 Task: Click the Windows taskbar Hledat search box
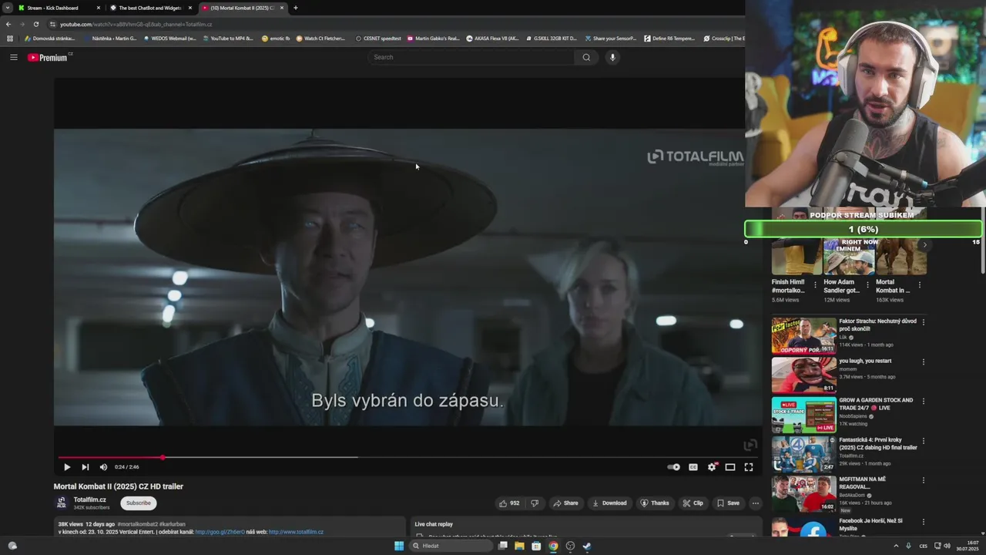(x=451, y=546)
